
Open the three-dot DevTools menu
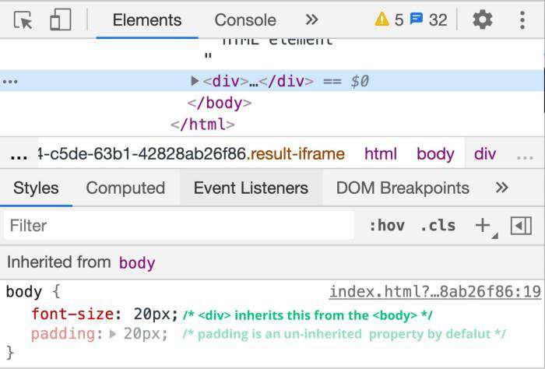tap(522, 20)
